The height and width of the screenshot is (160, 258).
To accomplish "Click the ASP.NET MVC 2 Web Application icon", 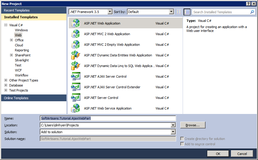I will pos(76,34).
